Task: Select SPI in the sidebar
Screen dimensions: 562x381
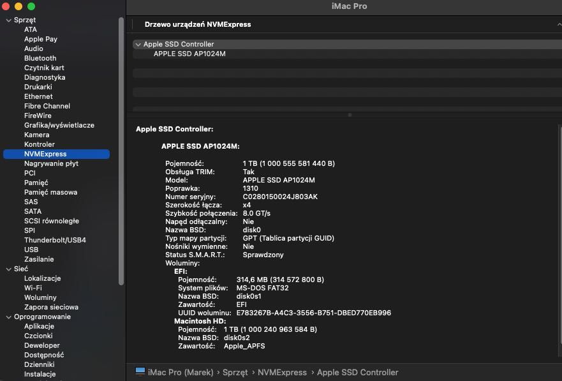Action: tap(29, 230)
